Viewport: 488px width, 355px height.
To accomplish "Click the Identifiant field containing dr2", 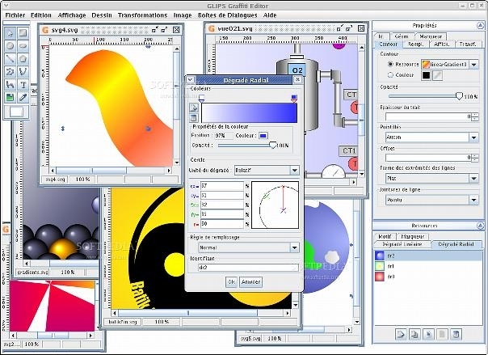I will point(248,268).
